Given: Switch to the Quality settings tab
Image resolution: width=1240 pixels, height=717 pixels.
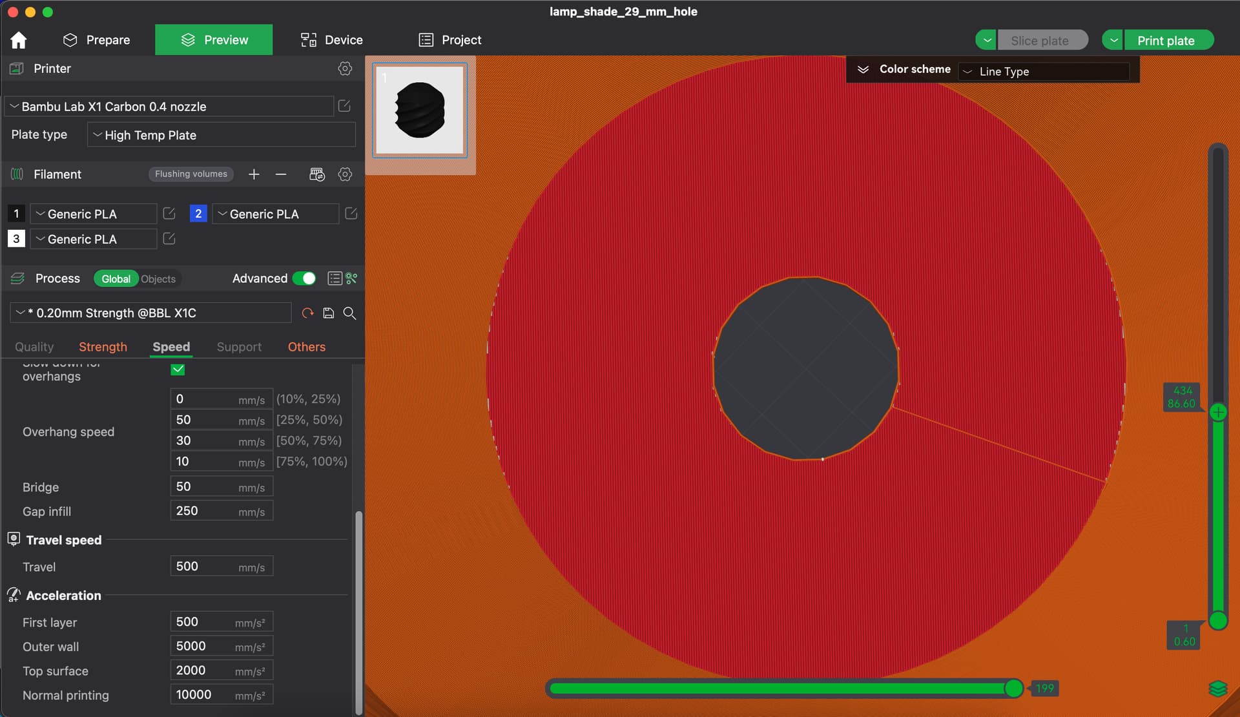Looking at the screenshot, I should (x=34, y=347).
